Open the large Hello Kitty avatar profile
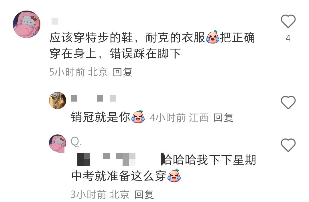Viewport: 309px width, 202px height. click(27, 24)
